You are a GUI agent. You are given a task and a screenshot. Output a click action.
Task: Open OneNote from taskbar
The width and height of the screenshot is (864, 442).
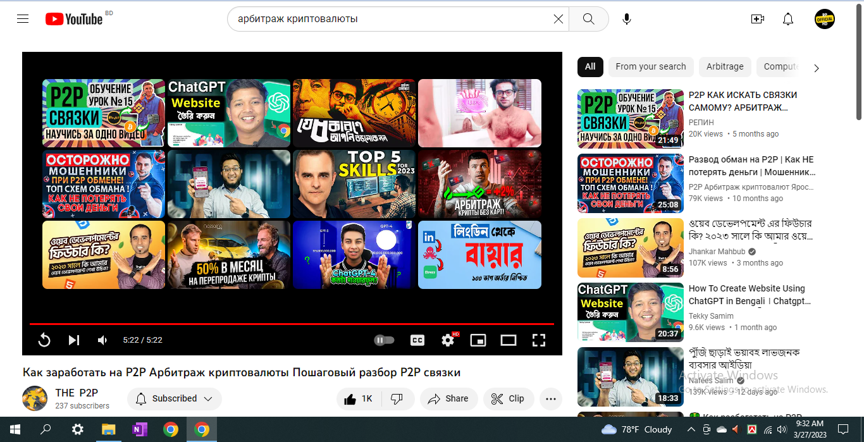coord(139,430)
